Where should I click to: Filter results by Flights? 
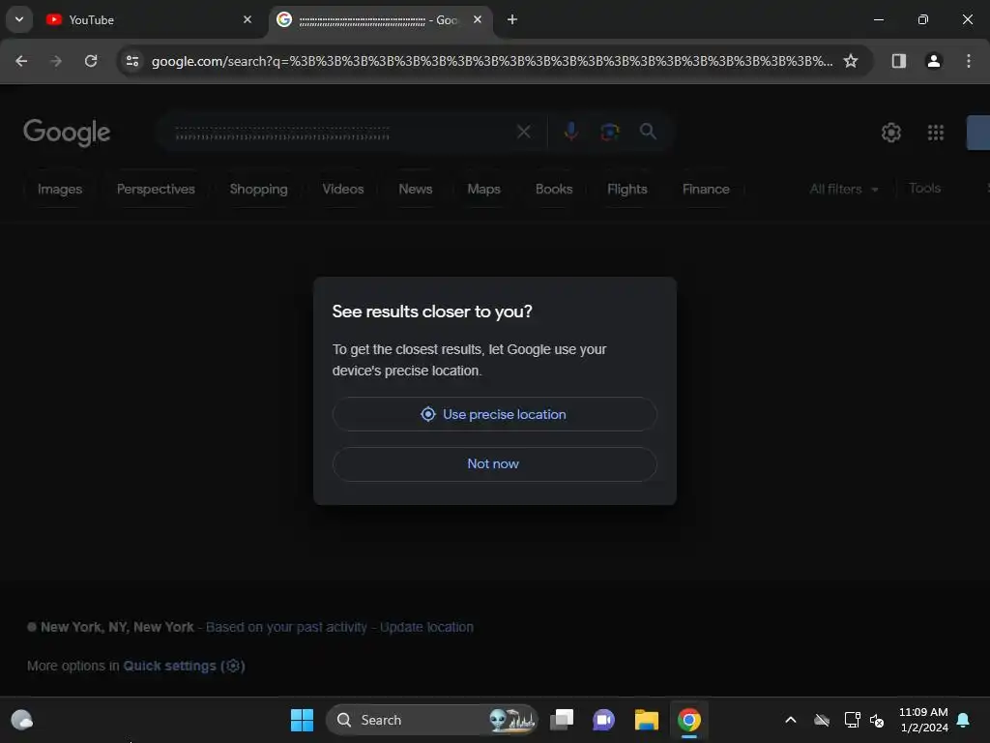[626, 189]
